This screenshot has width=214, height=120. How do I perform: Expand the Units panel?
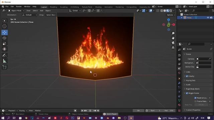pyautogui.click(x=188, y=72)
